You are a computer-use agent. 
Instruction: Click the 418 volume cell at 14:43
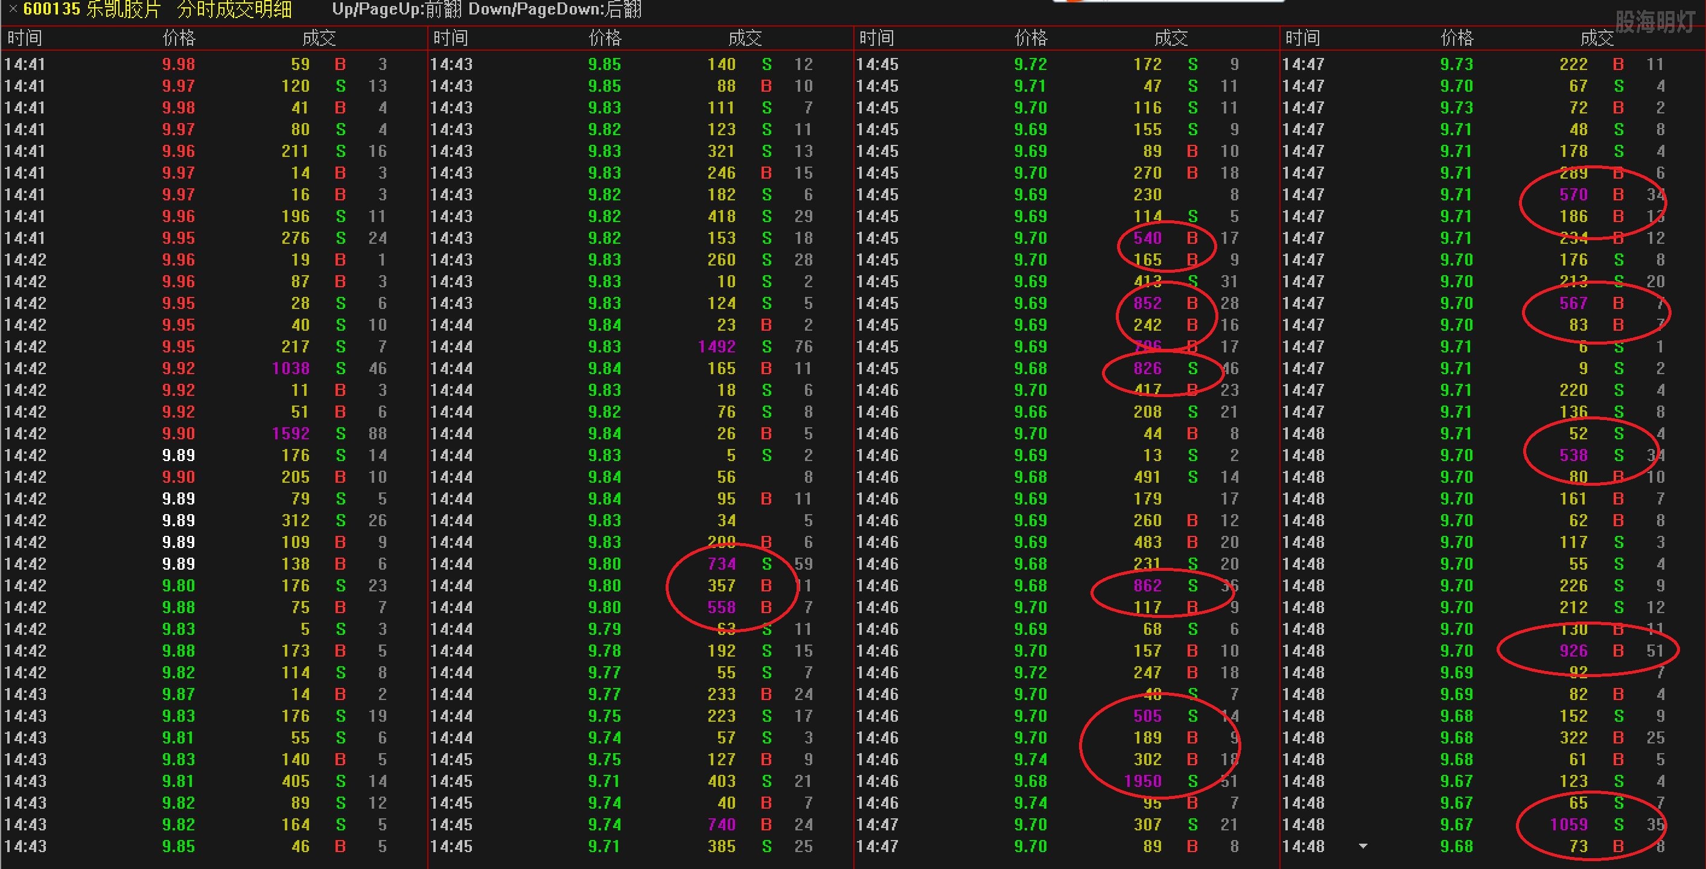pos(722,217)
